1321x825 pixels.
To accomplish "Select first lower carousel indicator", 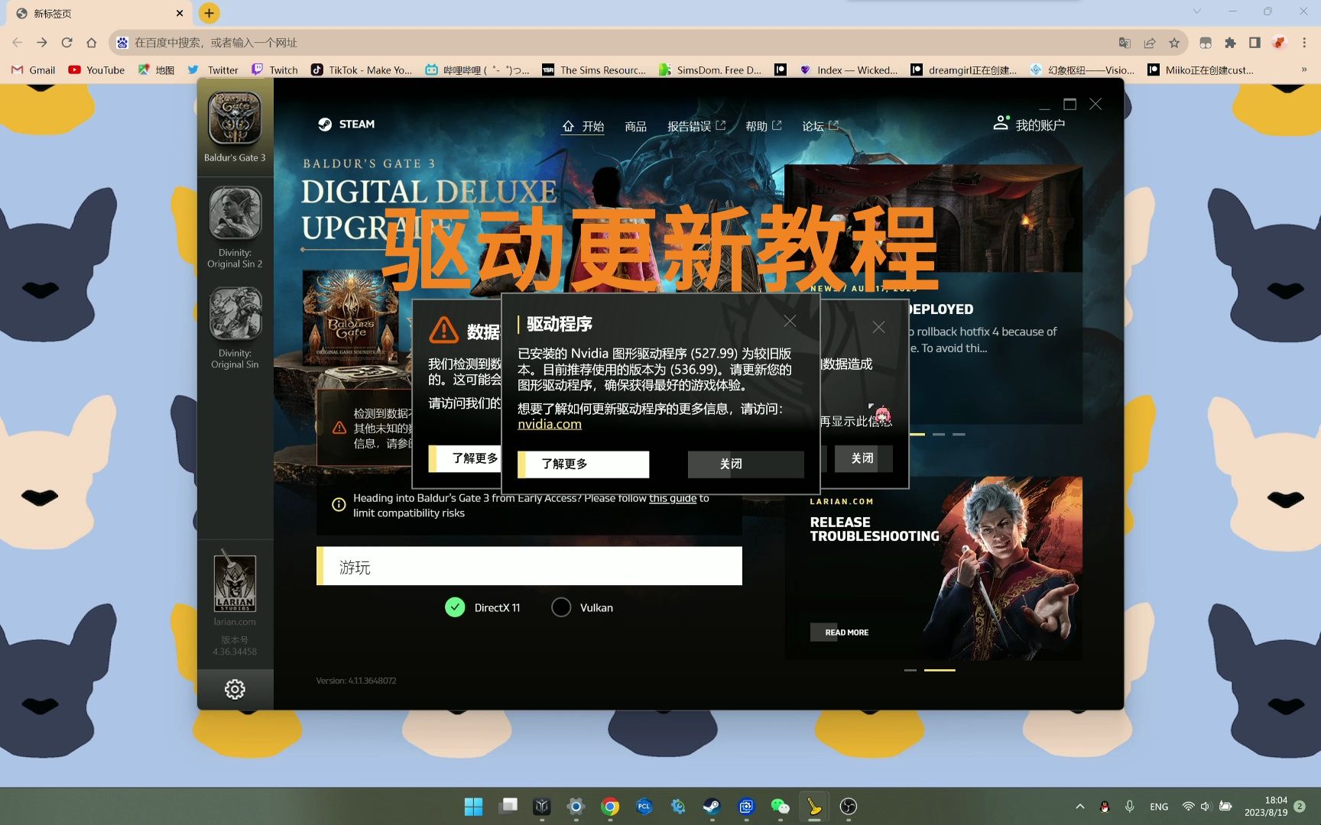I will (910, 670).
